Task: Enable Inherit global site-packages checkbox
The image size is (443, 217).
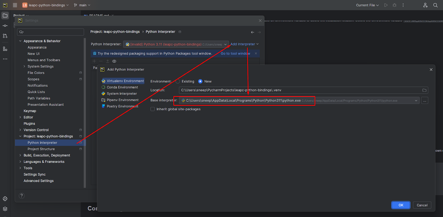Action: (153, 109)
